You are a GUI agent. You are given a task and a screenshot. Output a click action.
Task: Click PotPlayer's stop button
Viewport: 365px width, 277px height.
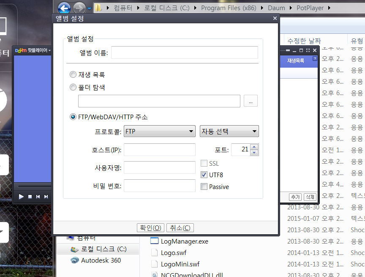30,197
